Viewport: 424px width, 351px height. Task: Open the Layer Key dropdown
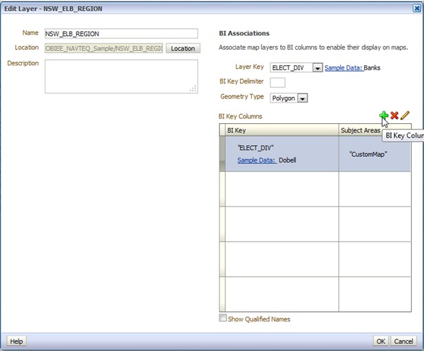coord(317,68)
